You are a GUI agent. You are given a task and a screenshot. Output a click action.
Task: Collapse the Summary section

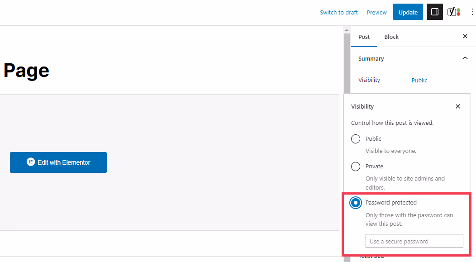465,58
